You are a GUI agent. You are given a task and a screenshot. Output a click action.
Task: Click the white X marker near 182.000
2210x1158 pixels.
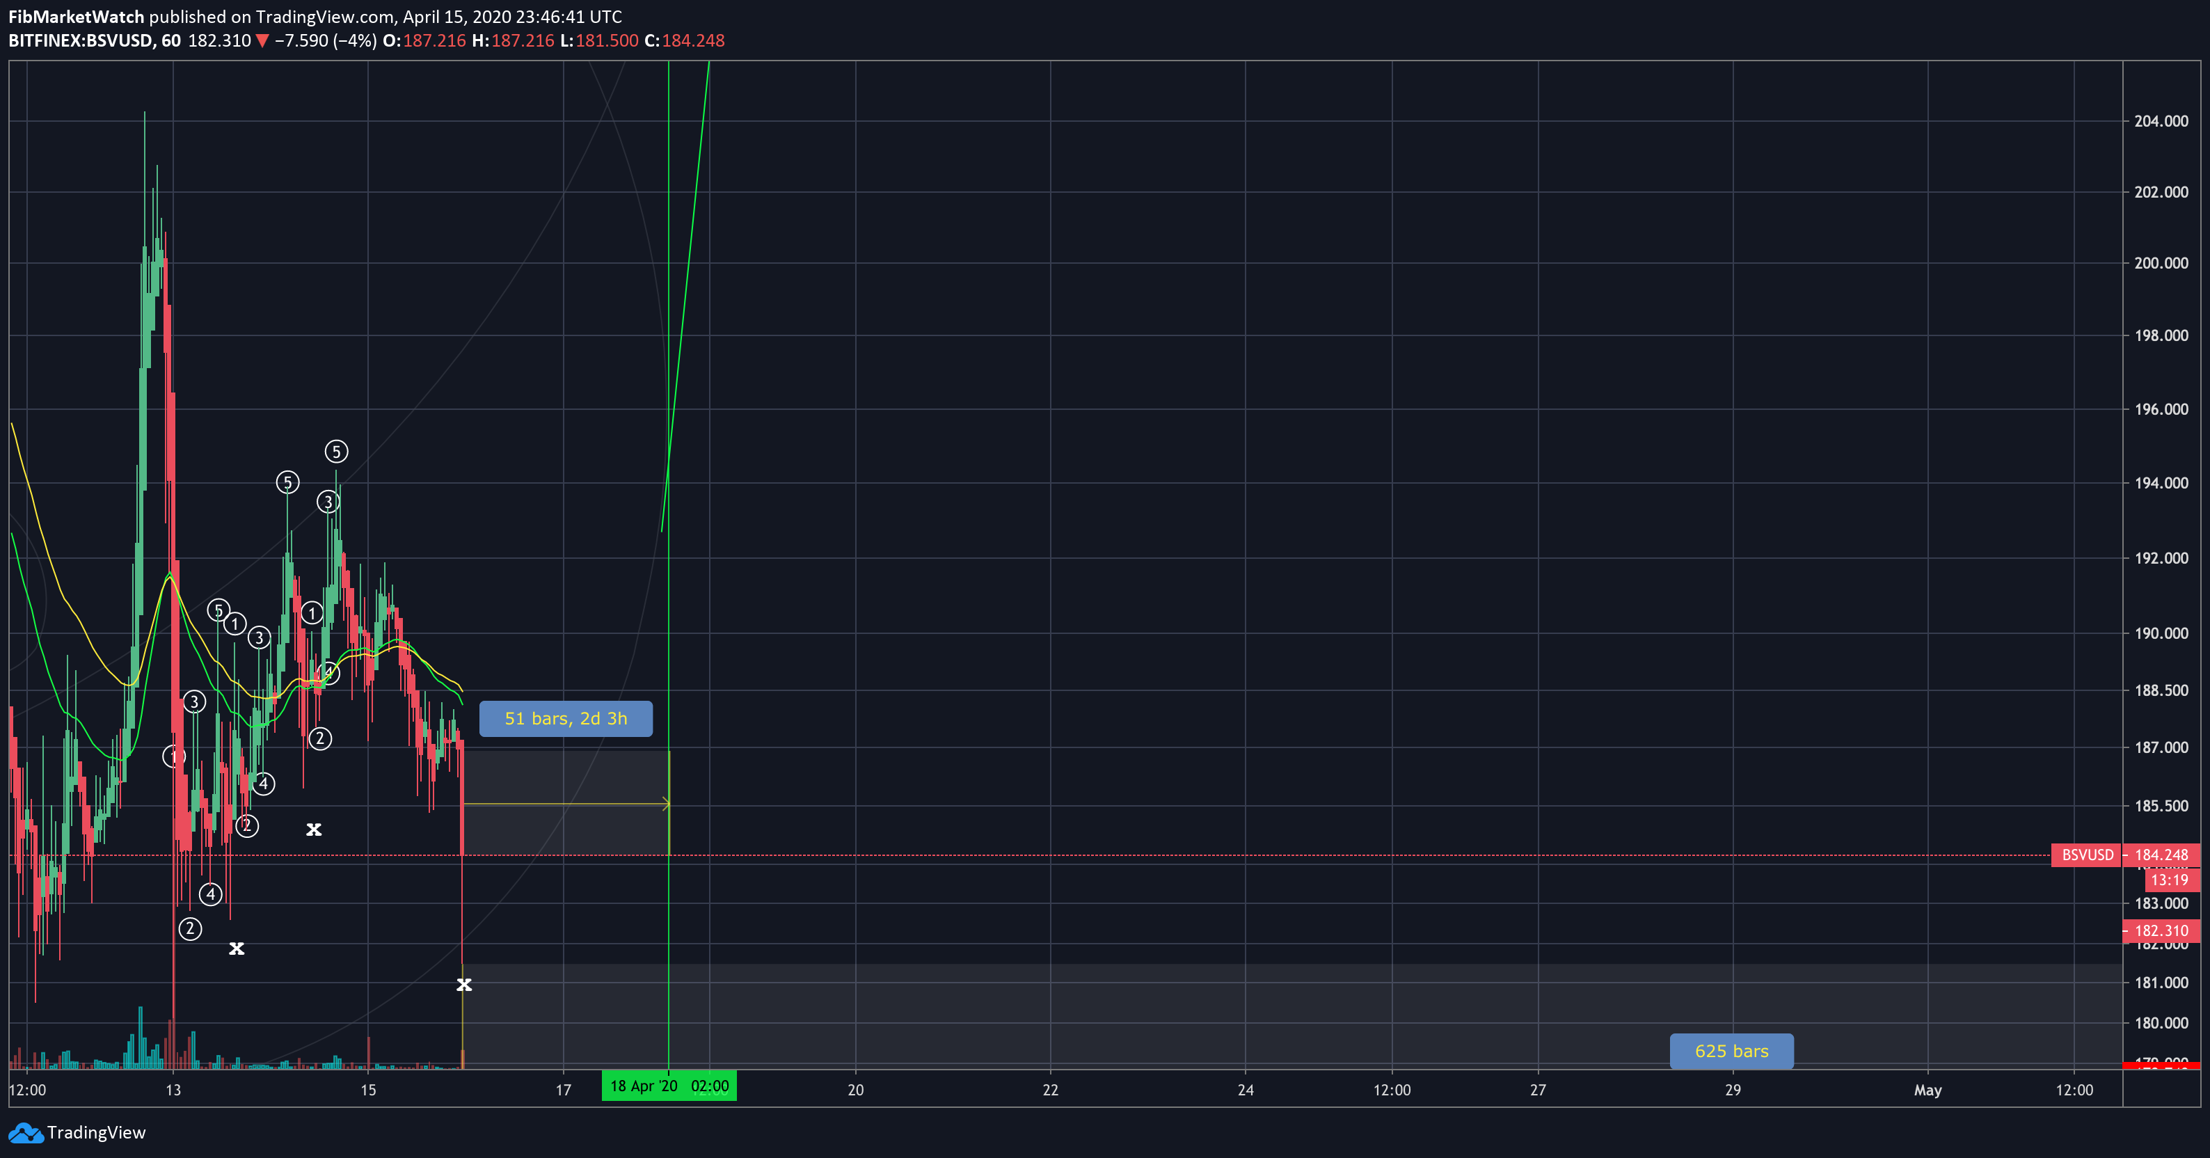pyautogui.click(x=237, y=949)
